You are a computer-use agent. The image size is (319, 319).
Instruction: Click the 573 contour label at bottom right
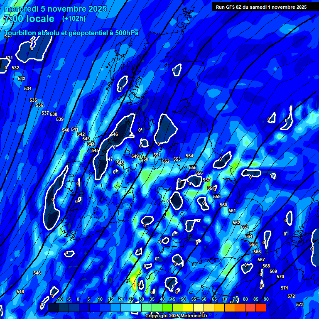point(300,304)
